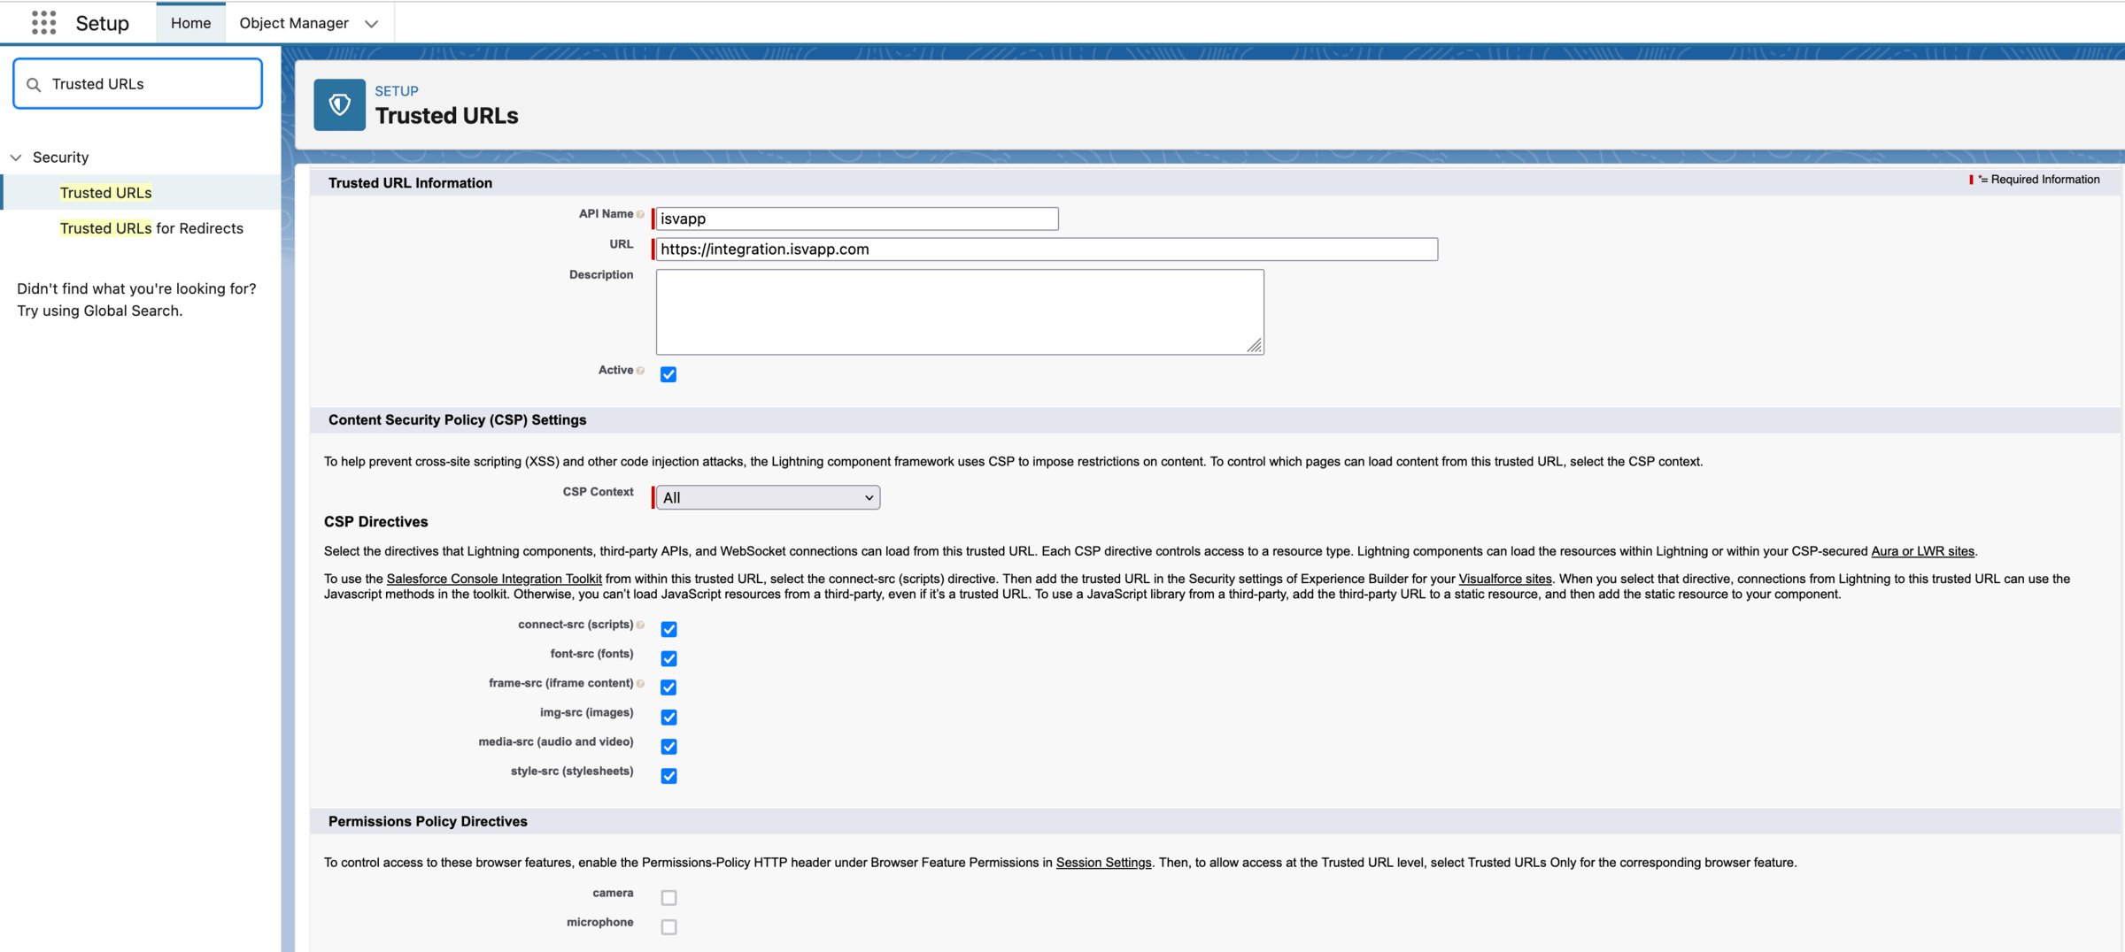Image resolution: width=2125 pixels, height=952 pixels.
Task: Open the Aura or LWR sites link
Action: (1922, 551)
